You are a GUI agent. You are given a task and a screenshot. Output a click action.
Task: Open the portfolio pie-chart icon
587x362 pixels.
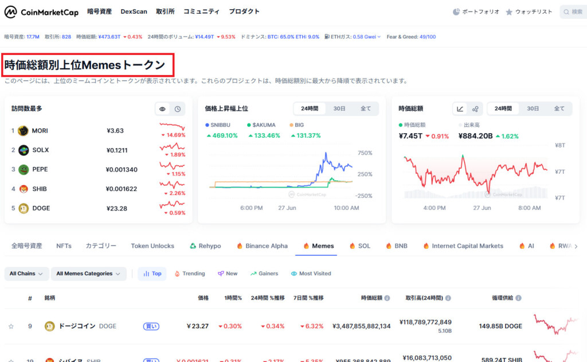click(x=456, y=12)
